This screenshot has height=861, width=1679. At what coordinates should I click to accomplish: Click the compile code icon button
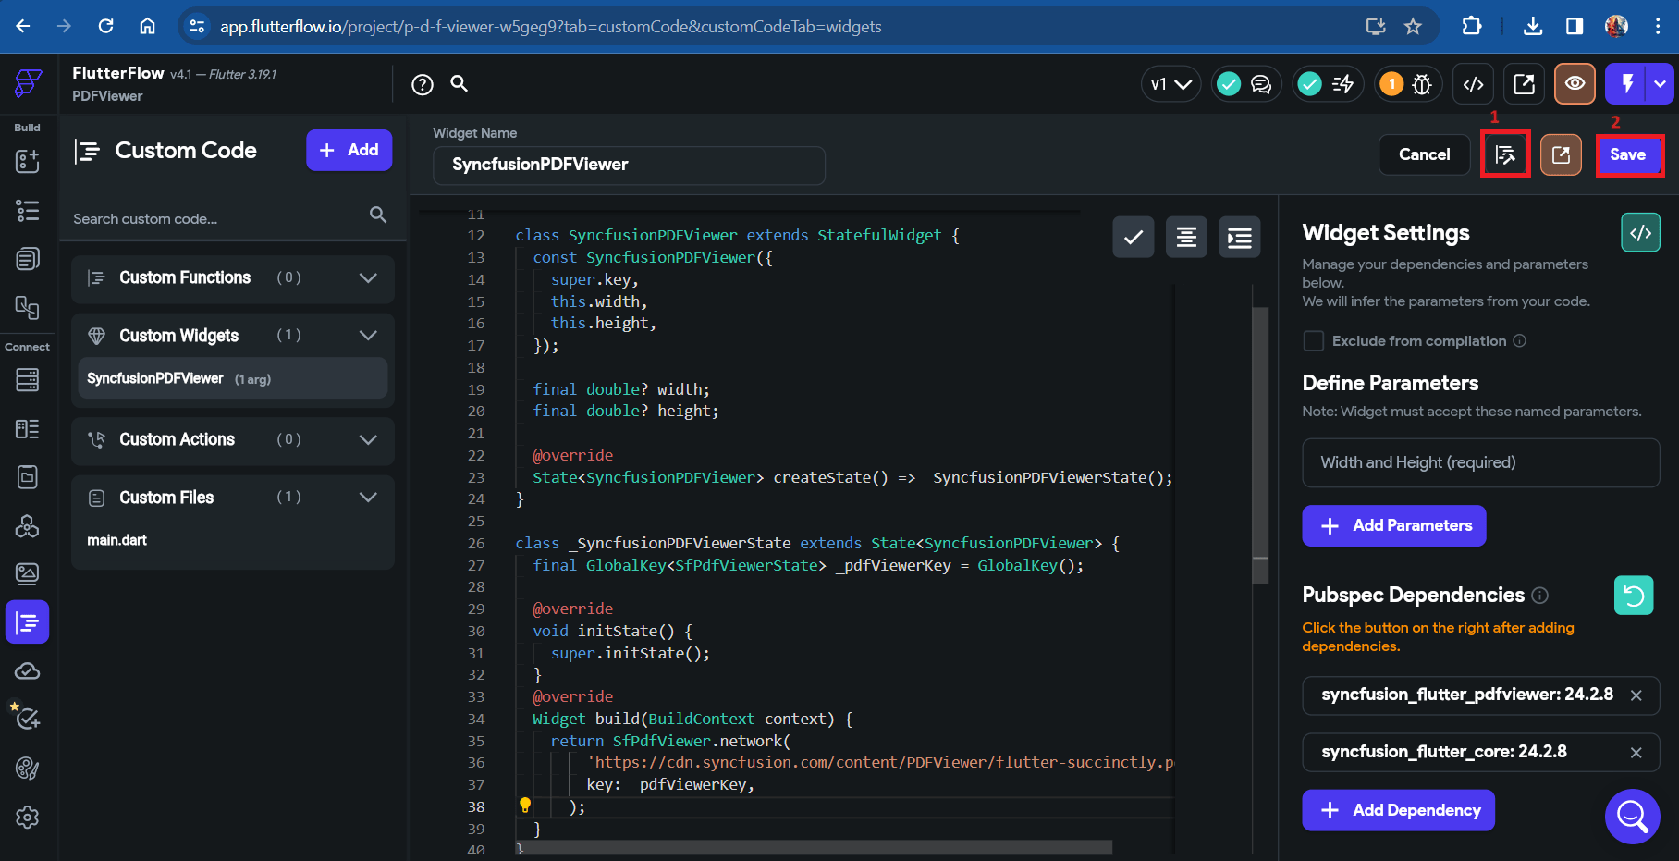(x=1505, y=154)
